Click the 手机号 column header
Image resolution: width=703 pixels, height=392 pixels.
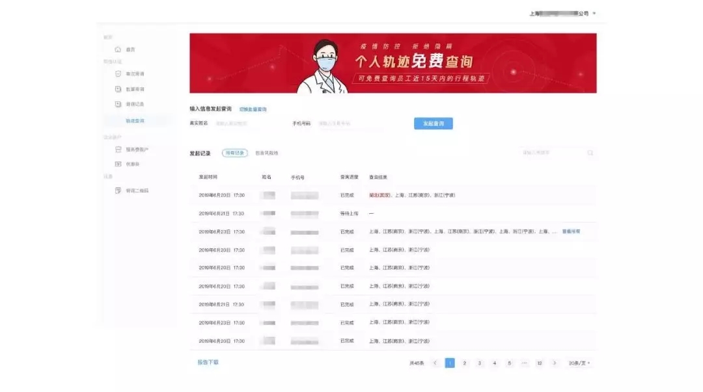click(x=297, y=177)
